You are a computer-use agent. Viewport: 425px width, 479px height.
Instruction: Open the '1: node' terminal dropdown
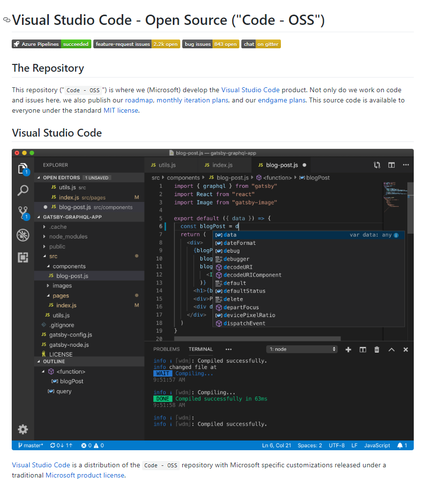302,349
